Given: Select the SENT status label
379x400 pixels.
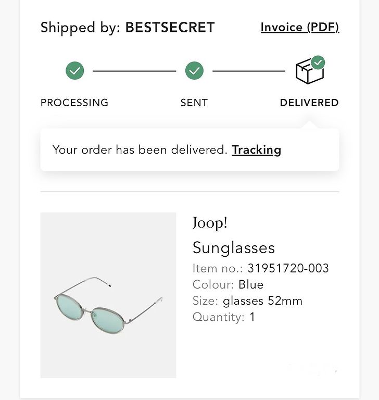Looking at the screenshot, I should pos(194,103).
